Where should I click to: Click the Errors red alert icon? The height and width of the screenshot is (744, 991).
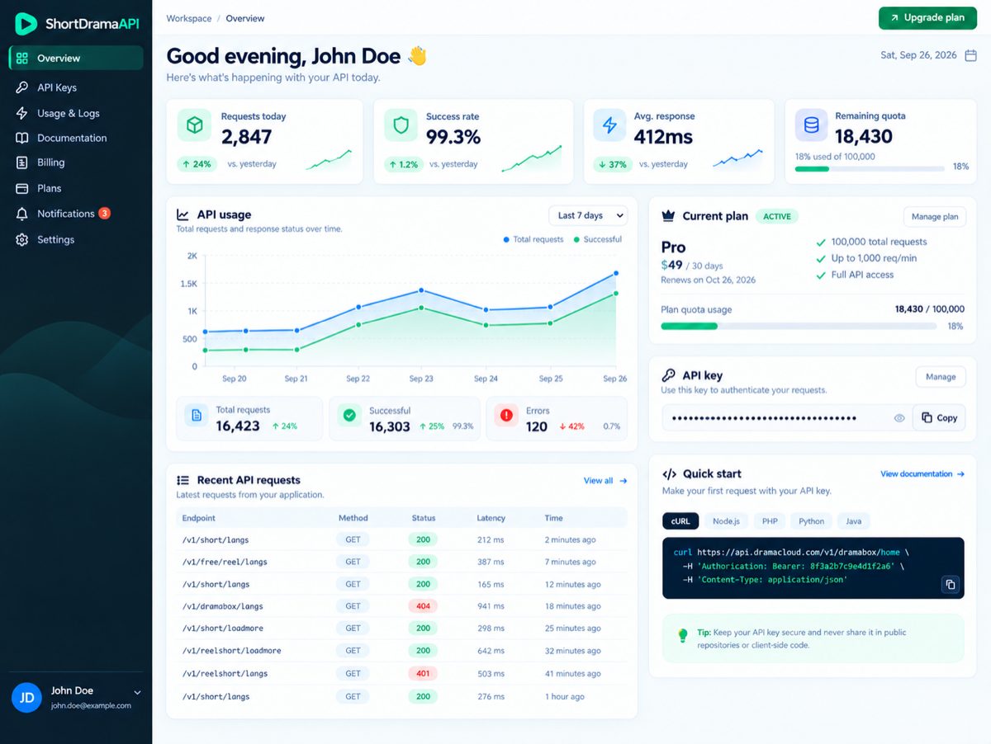[506, 416]
